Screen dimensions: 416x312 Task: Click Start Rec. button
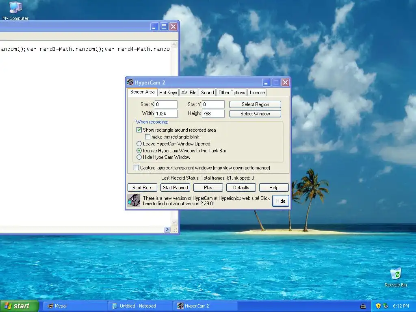point(142,188)
